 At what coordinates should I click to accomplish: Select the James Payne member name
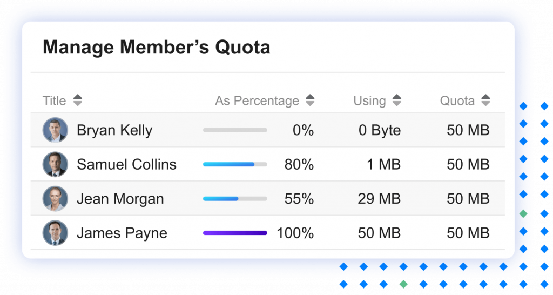pos(122,233)
